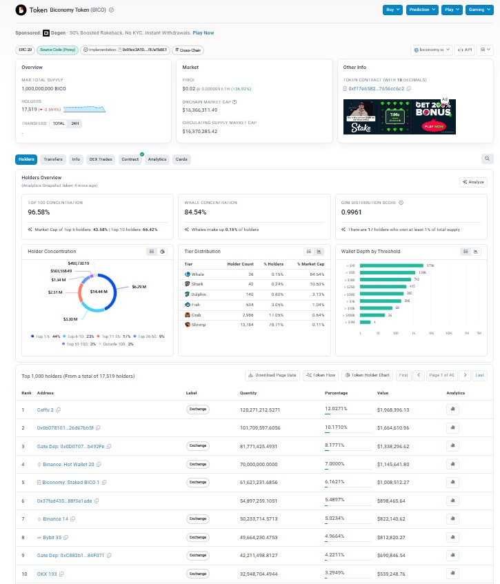
Task: Click the blue Top 1-5 donut segment
Action: click(113, 289)
